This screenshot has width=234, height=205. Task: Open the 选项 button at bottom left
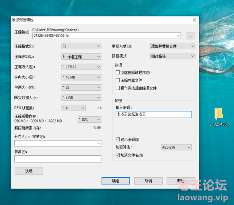click(x=29, y=171)
